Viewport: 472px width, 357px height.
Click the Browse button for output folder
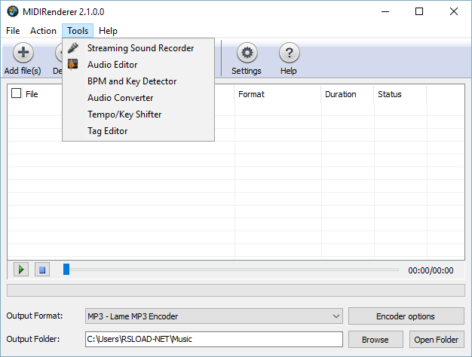(375, 340)
